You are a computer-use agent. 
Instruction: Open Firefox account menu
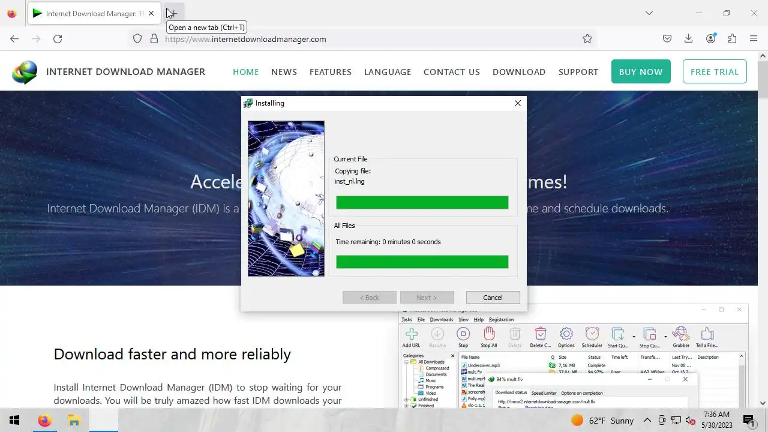(711, 38)
